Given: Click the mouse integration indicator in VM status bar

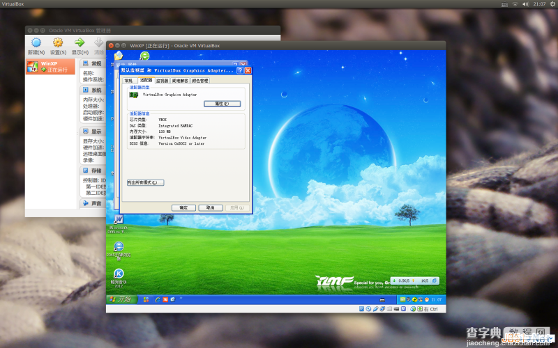Looking at the screenshot, I should coord(413,309).
